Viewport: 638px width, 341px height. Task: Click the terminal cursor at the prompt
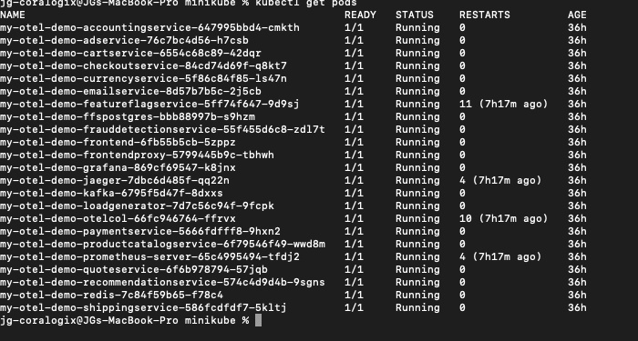click(258, 320)
